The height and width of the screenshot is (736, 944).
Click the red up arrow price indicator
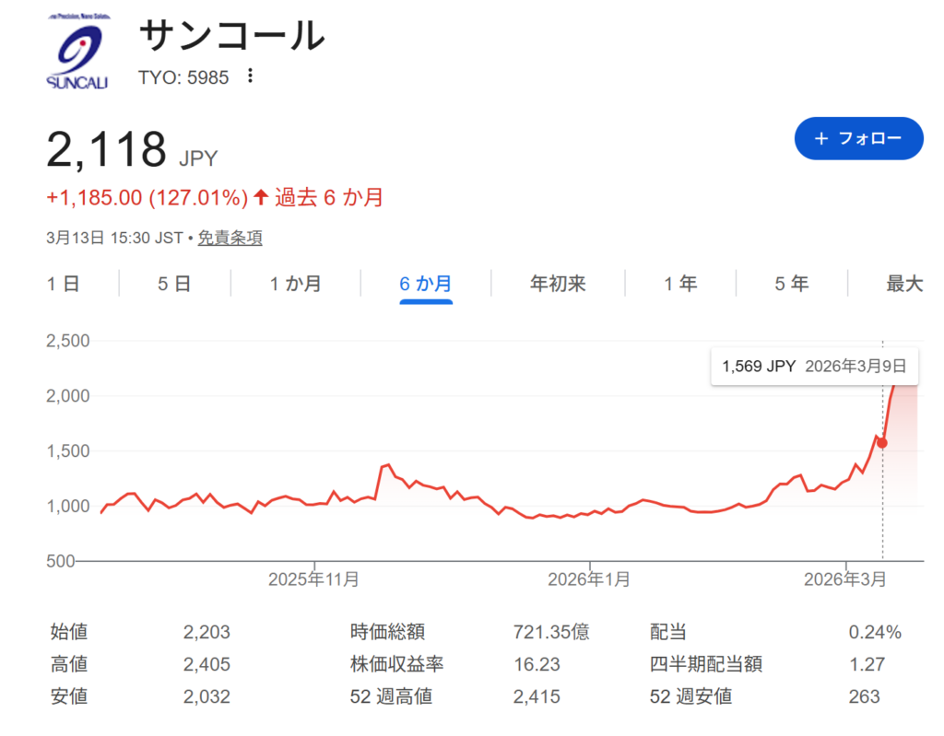point(261,197)
